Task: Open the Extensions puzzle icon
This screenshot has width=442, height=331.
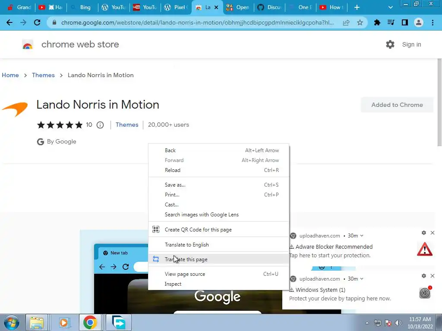Action: click(377, 22)
